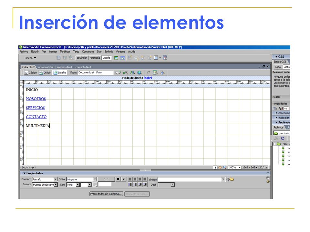The height and width of the screenshot is (232, 310).
Task: Click the Refresh Design View icon
Action: 149,72
